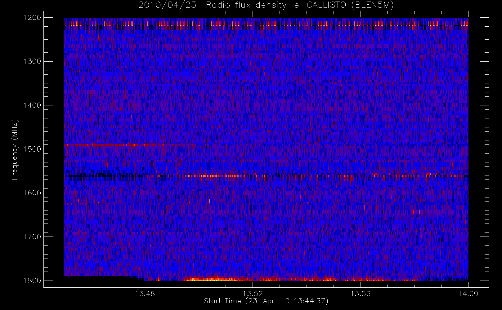Viewport: 502px width, 310px height.
Task: Click the 1200 frequency tick label
Action: [x=32, y=18]
